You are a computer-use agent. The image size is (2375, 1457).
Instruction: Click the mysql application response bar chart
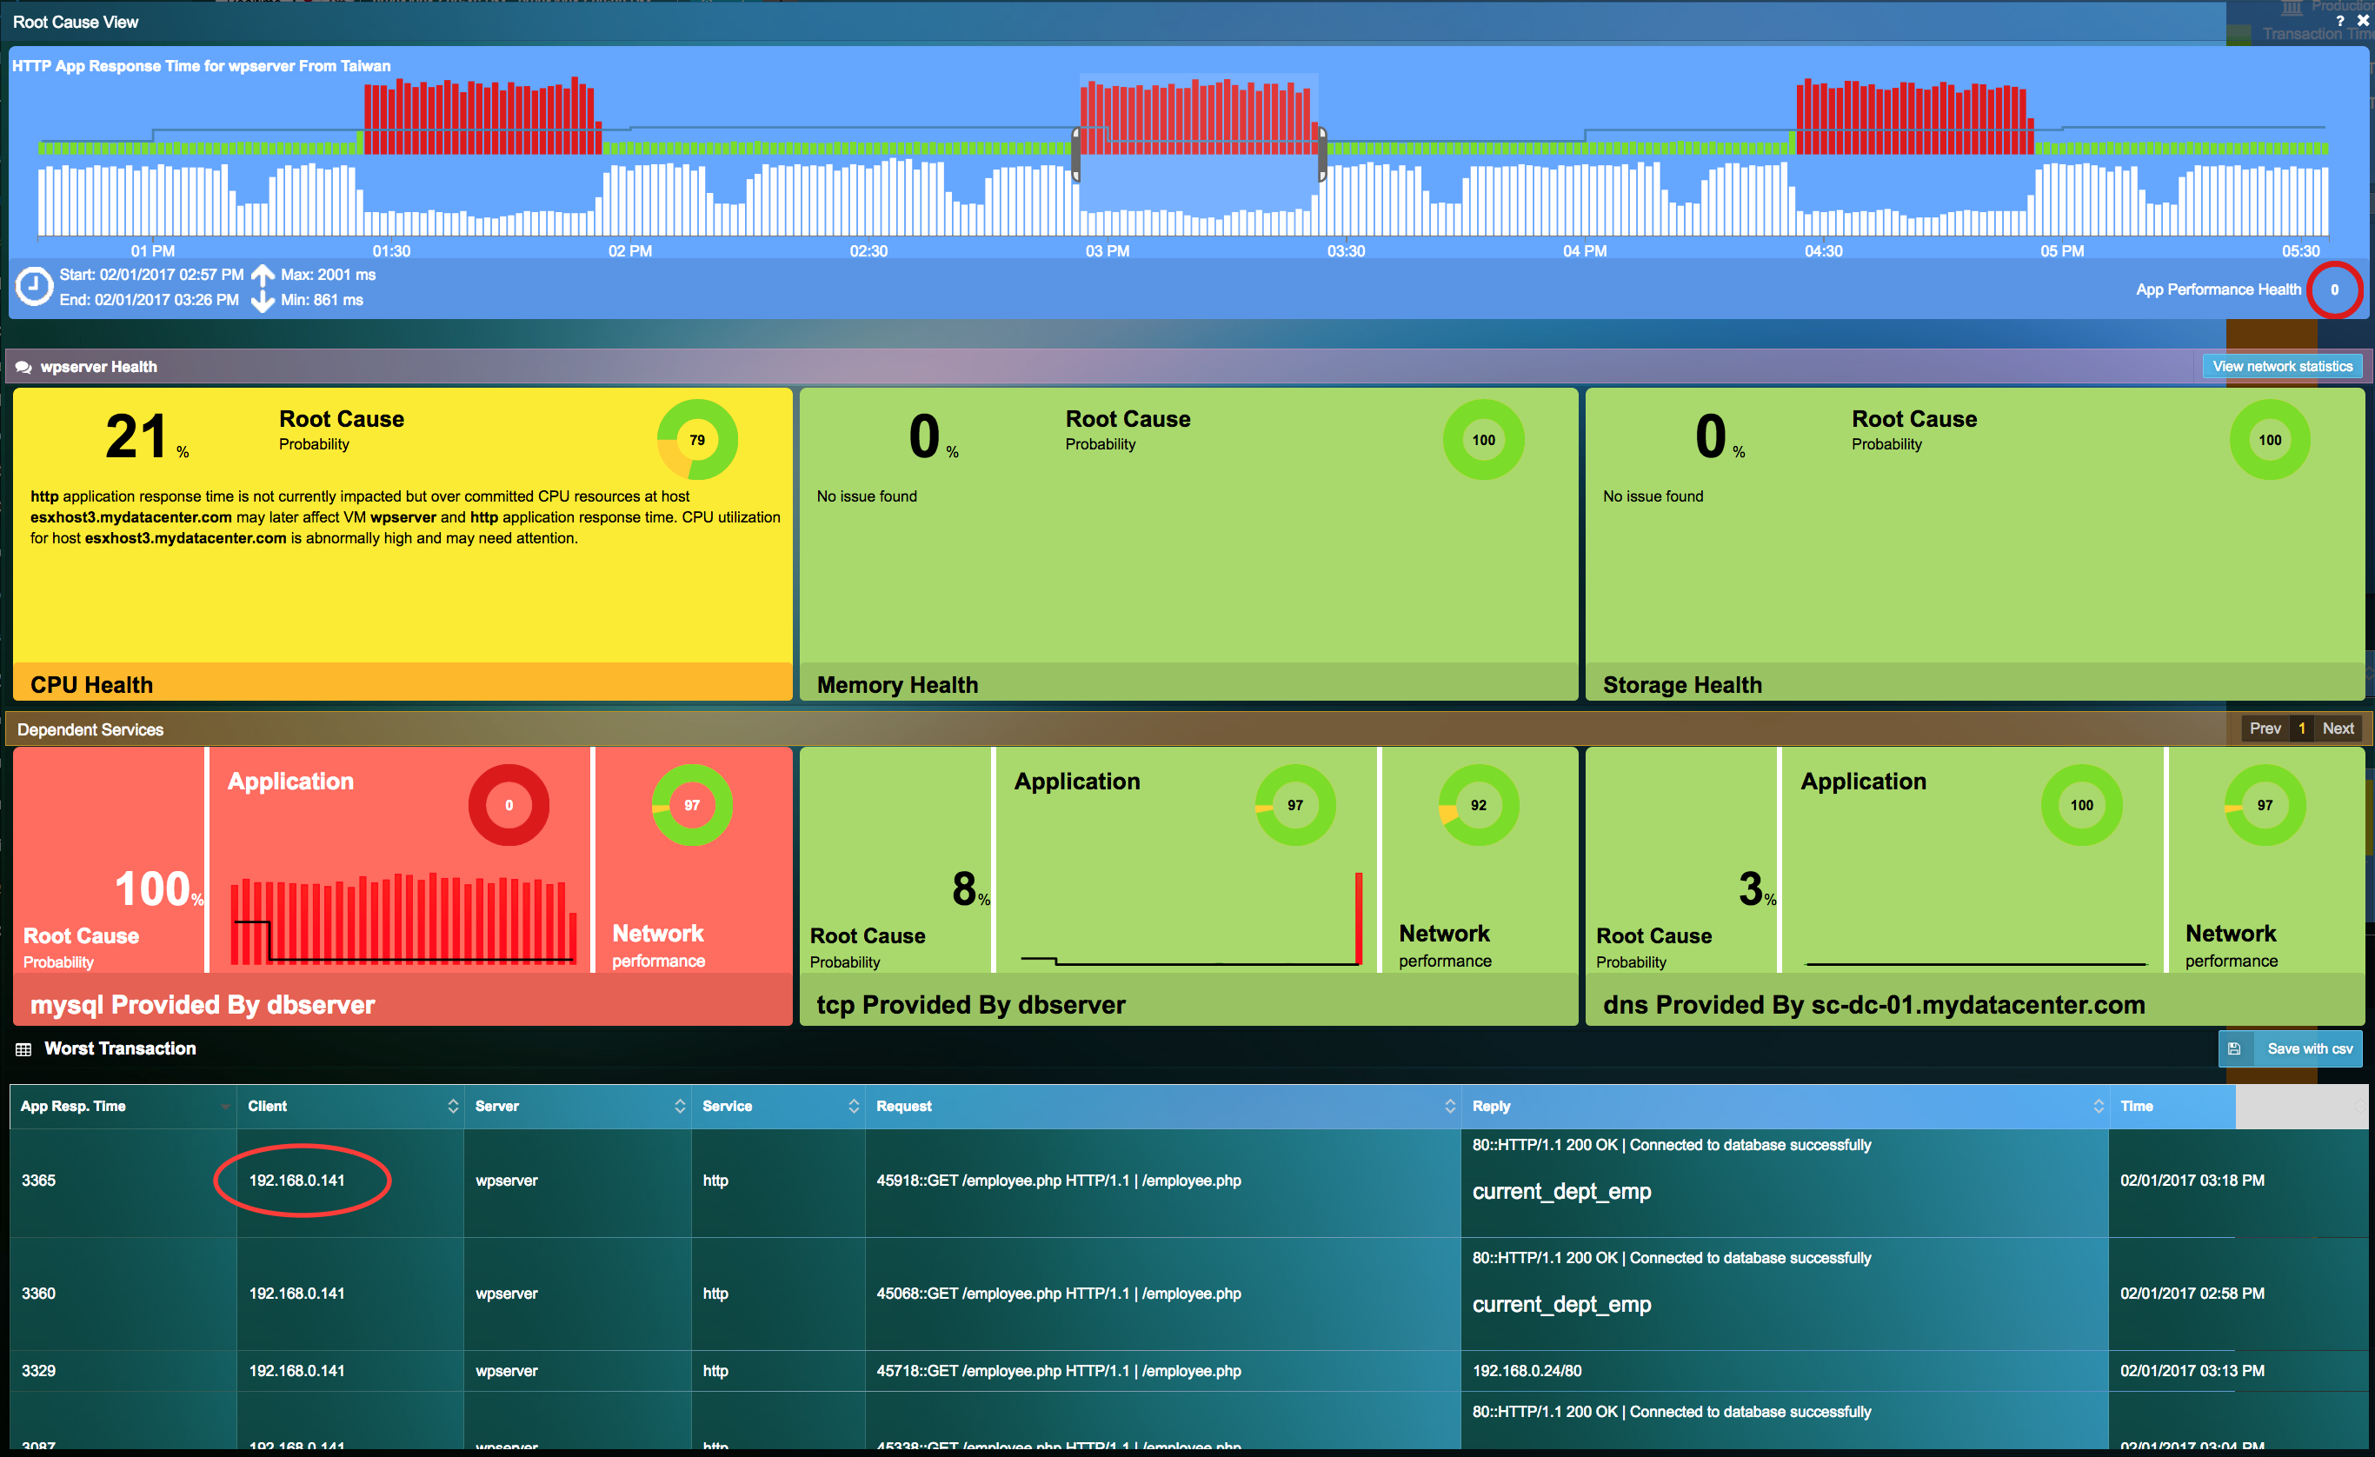[404, 918]
